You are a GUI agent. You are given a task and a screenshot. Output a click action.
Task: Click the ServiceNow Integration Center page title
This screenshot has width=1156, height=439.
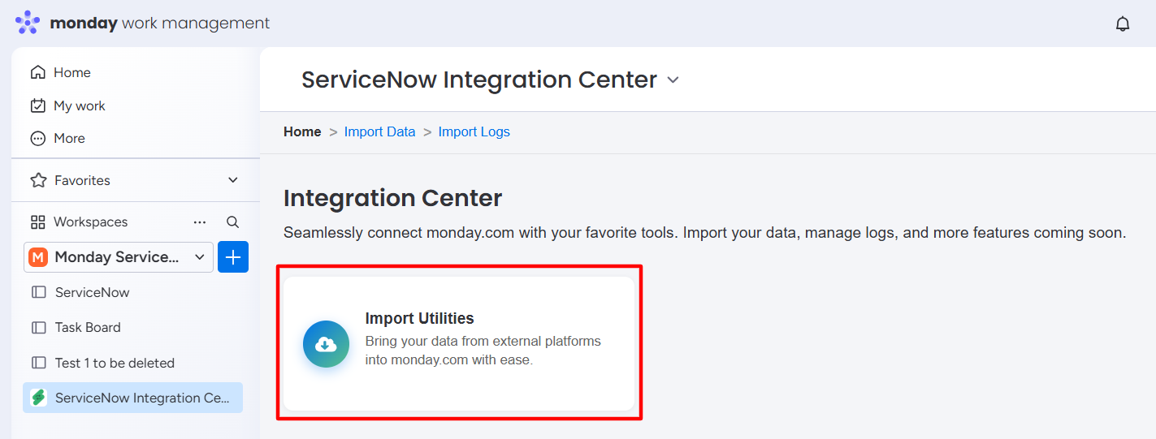click(479, 80)
